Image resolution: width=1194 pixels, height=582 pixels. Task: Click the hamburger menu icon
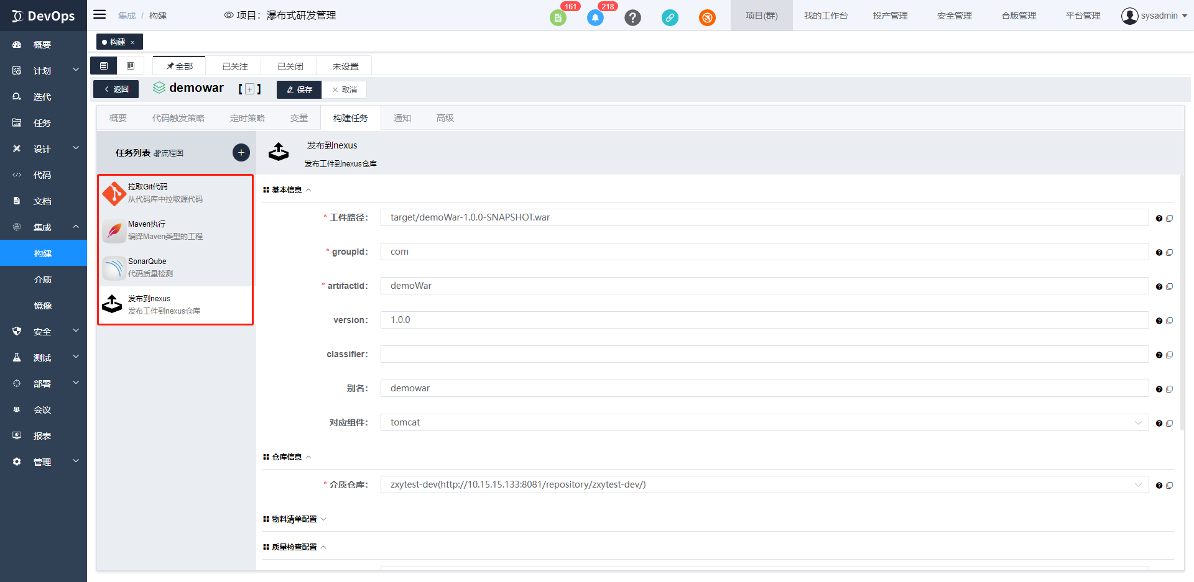99,15
